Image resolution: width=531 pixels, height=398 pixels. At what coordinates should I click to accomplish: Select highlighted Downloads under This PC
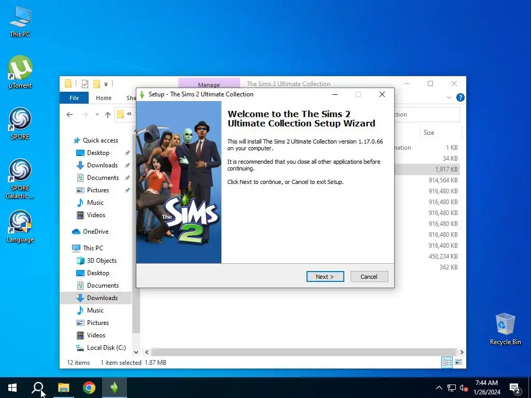96,298
